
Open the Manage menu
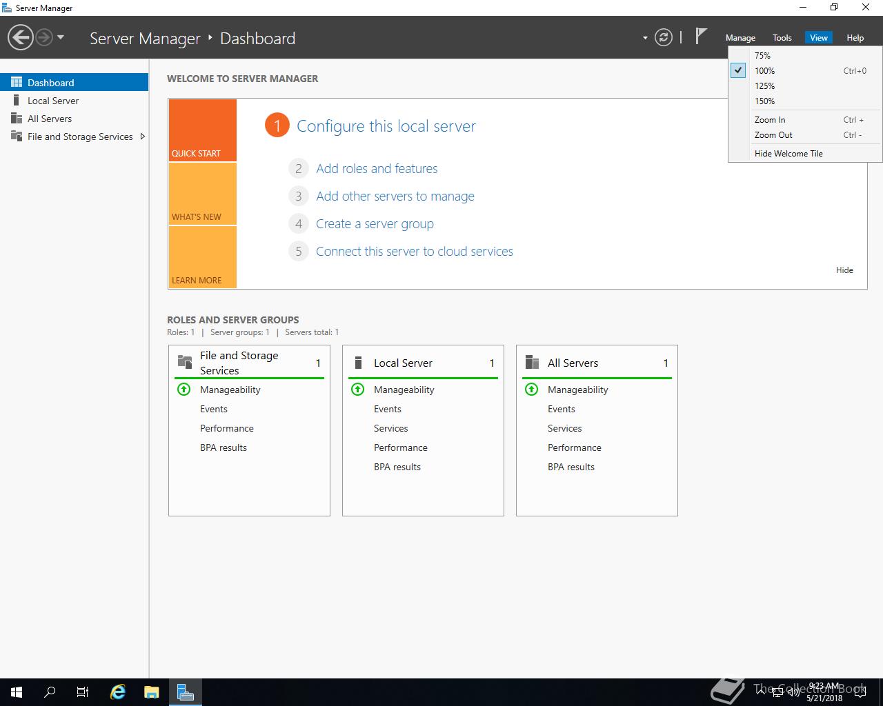tap(740, 38)
